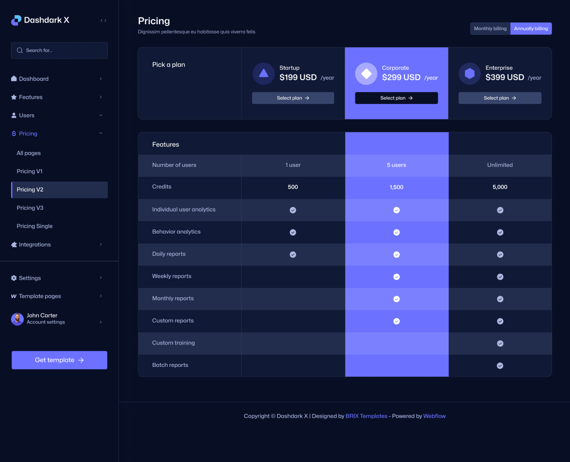Select plan for the Corporate tier
The width and height of the screenshot is (570, 462).
click(x=396, y=98)
